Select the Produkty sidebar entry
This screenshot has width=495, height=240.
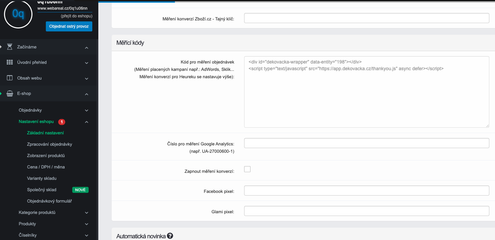click(27, 224)
